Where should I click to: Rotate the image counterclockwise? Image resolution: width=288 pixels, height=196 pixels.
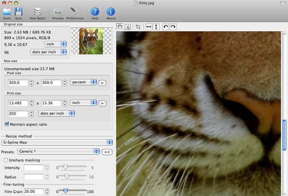pyautogui.click(x=166, y=27)
